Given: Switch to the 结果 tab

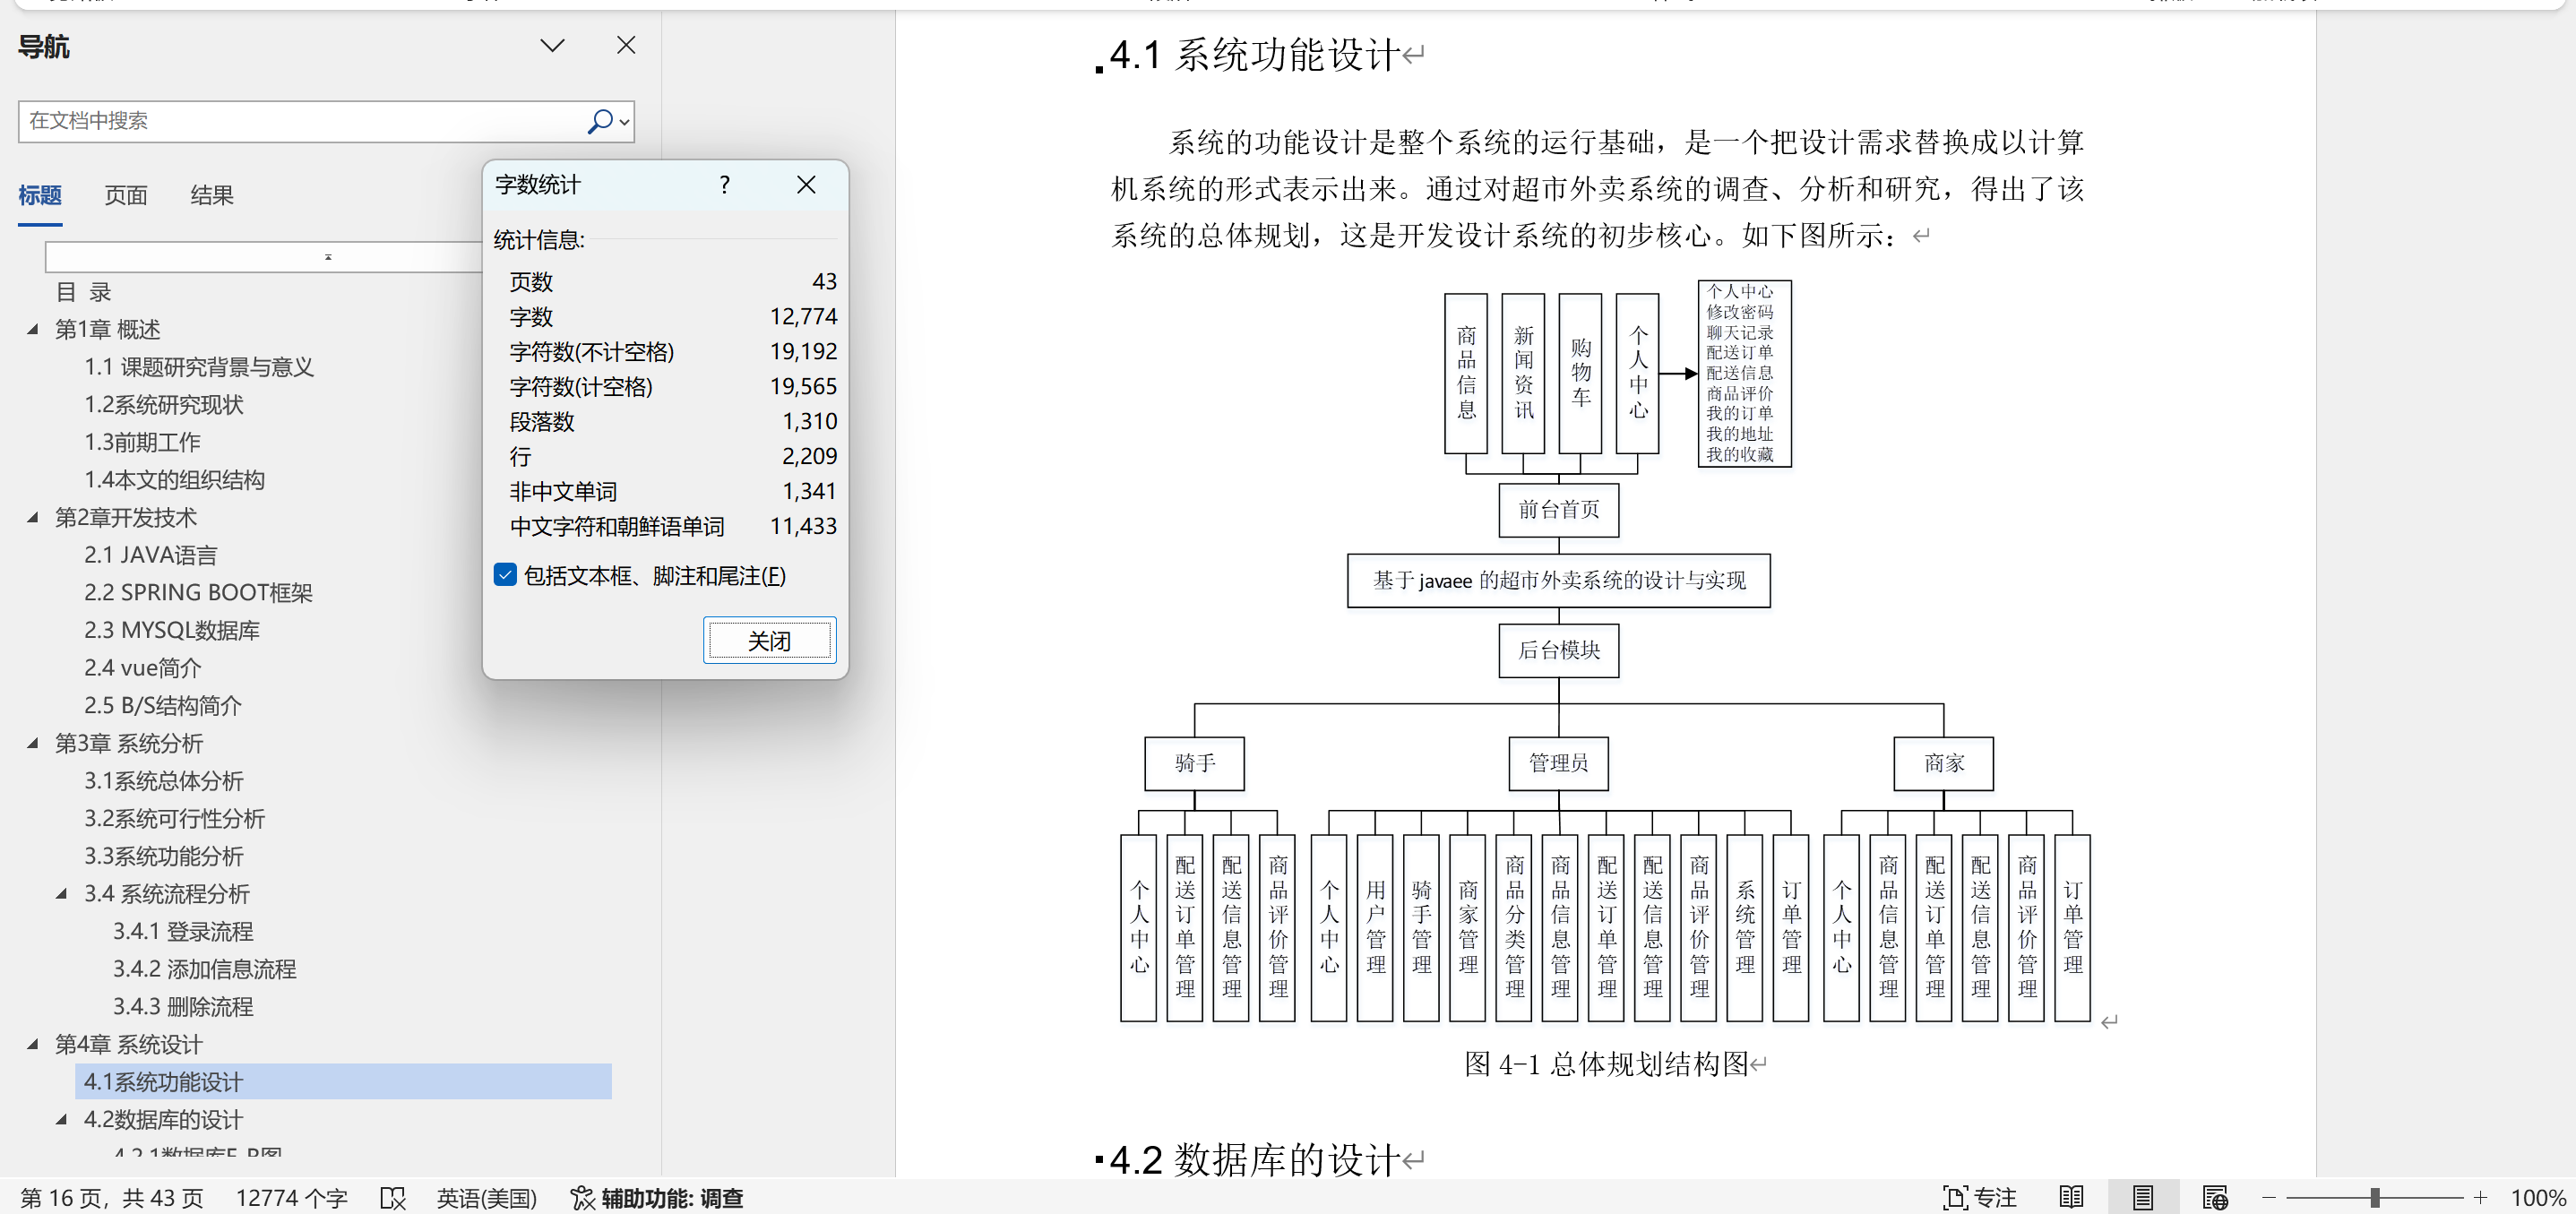Looking at the screenshot, I should 212,195.
